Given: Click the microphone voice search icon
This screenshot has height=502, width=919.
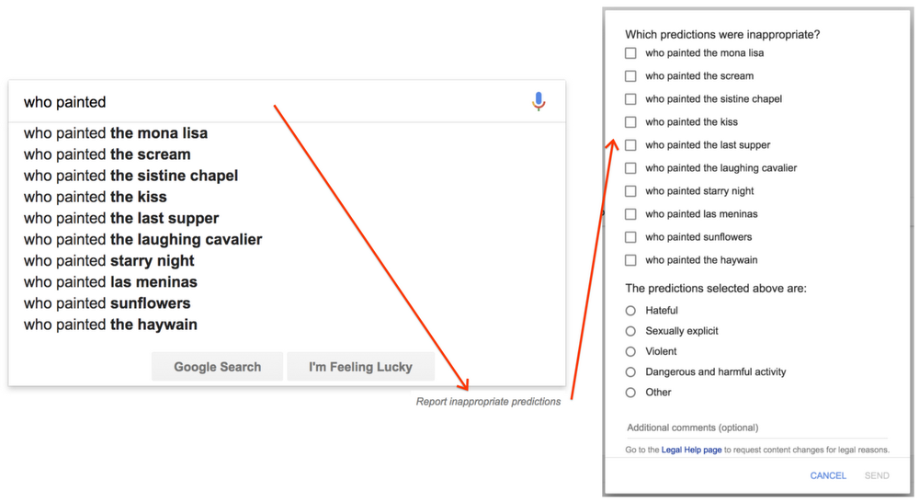Looking at the screenshot, I should (x=539, y=102).
